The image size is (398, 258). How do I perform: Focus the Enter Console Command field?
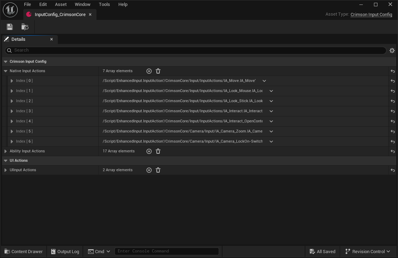point(167,251)
